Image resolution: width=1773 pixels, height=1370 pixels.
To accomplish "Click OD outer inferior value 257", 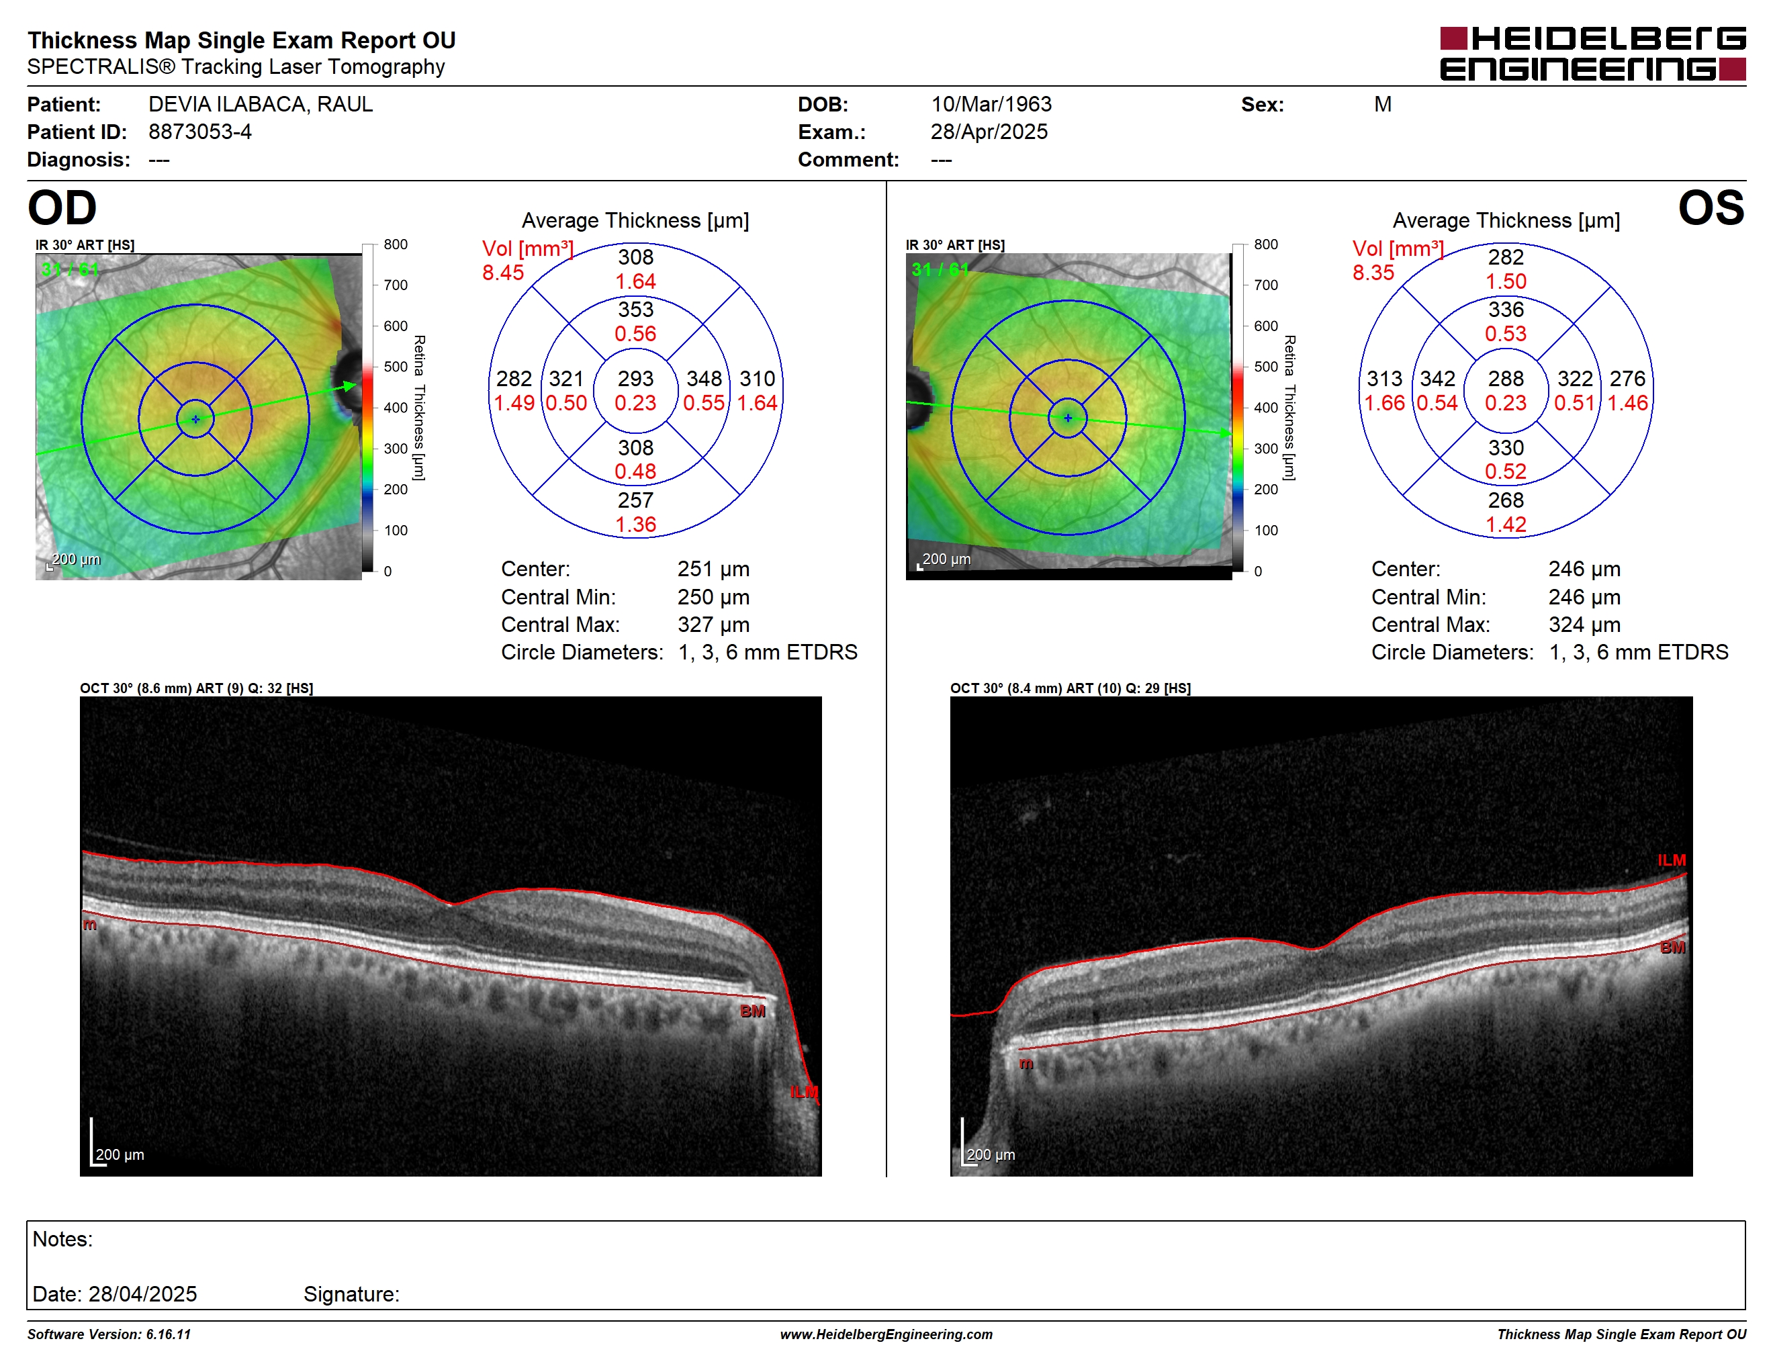I will coord(635,500).
